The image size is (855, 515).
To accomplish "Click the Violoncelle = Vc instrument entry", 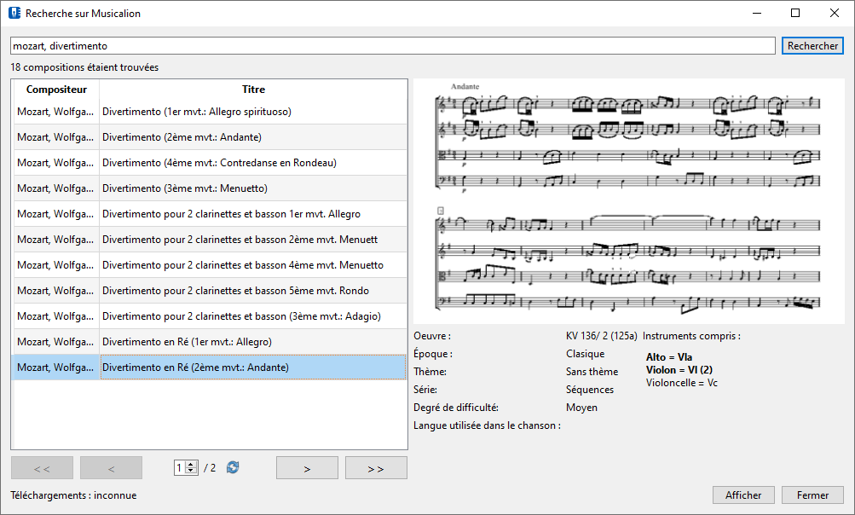I will point(682,383).
